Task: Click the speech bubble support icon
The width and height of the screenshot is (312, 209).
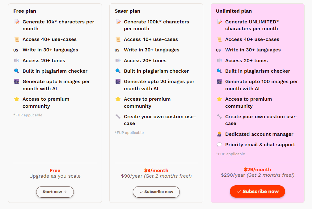Action: click(x=219, y=145)
